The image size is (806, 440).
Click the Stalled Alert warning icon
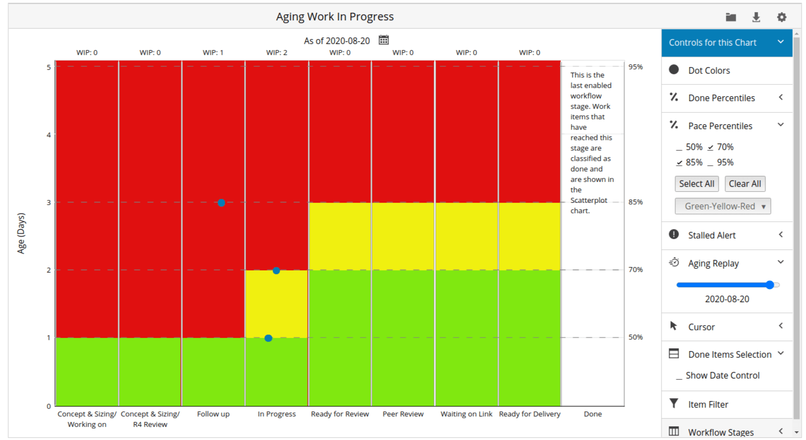coord(675,235)
